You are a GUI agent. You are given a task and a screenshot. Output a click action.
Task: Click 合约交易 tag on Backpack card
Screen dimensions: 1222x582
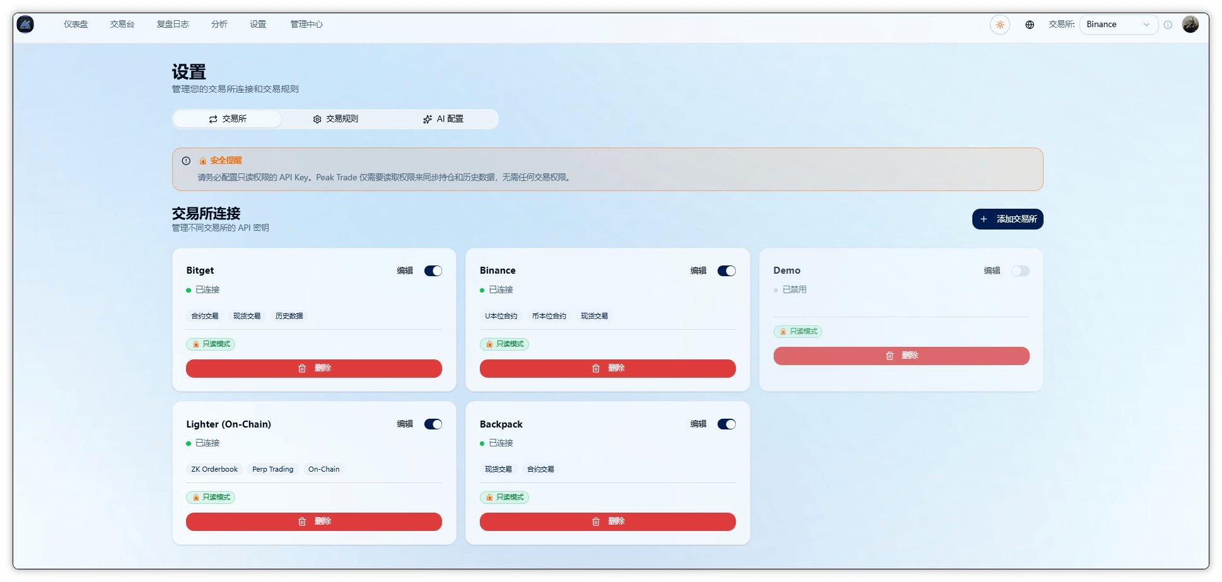[x=541, y=469]
